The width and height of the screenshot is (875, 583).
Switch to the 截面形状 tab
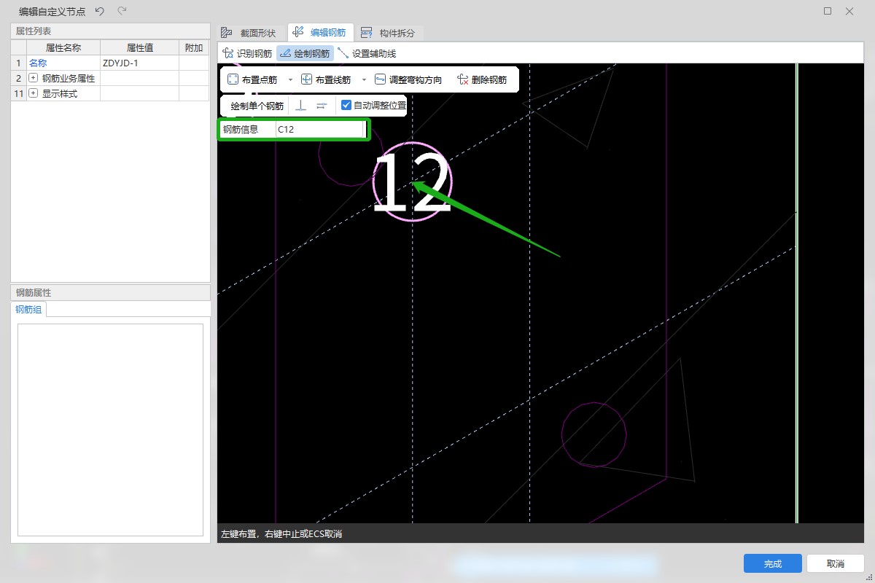[249, 33]
